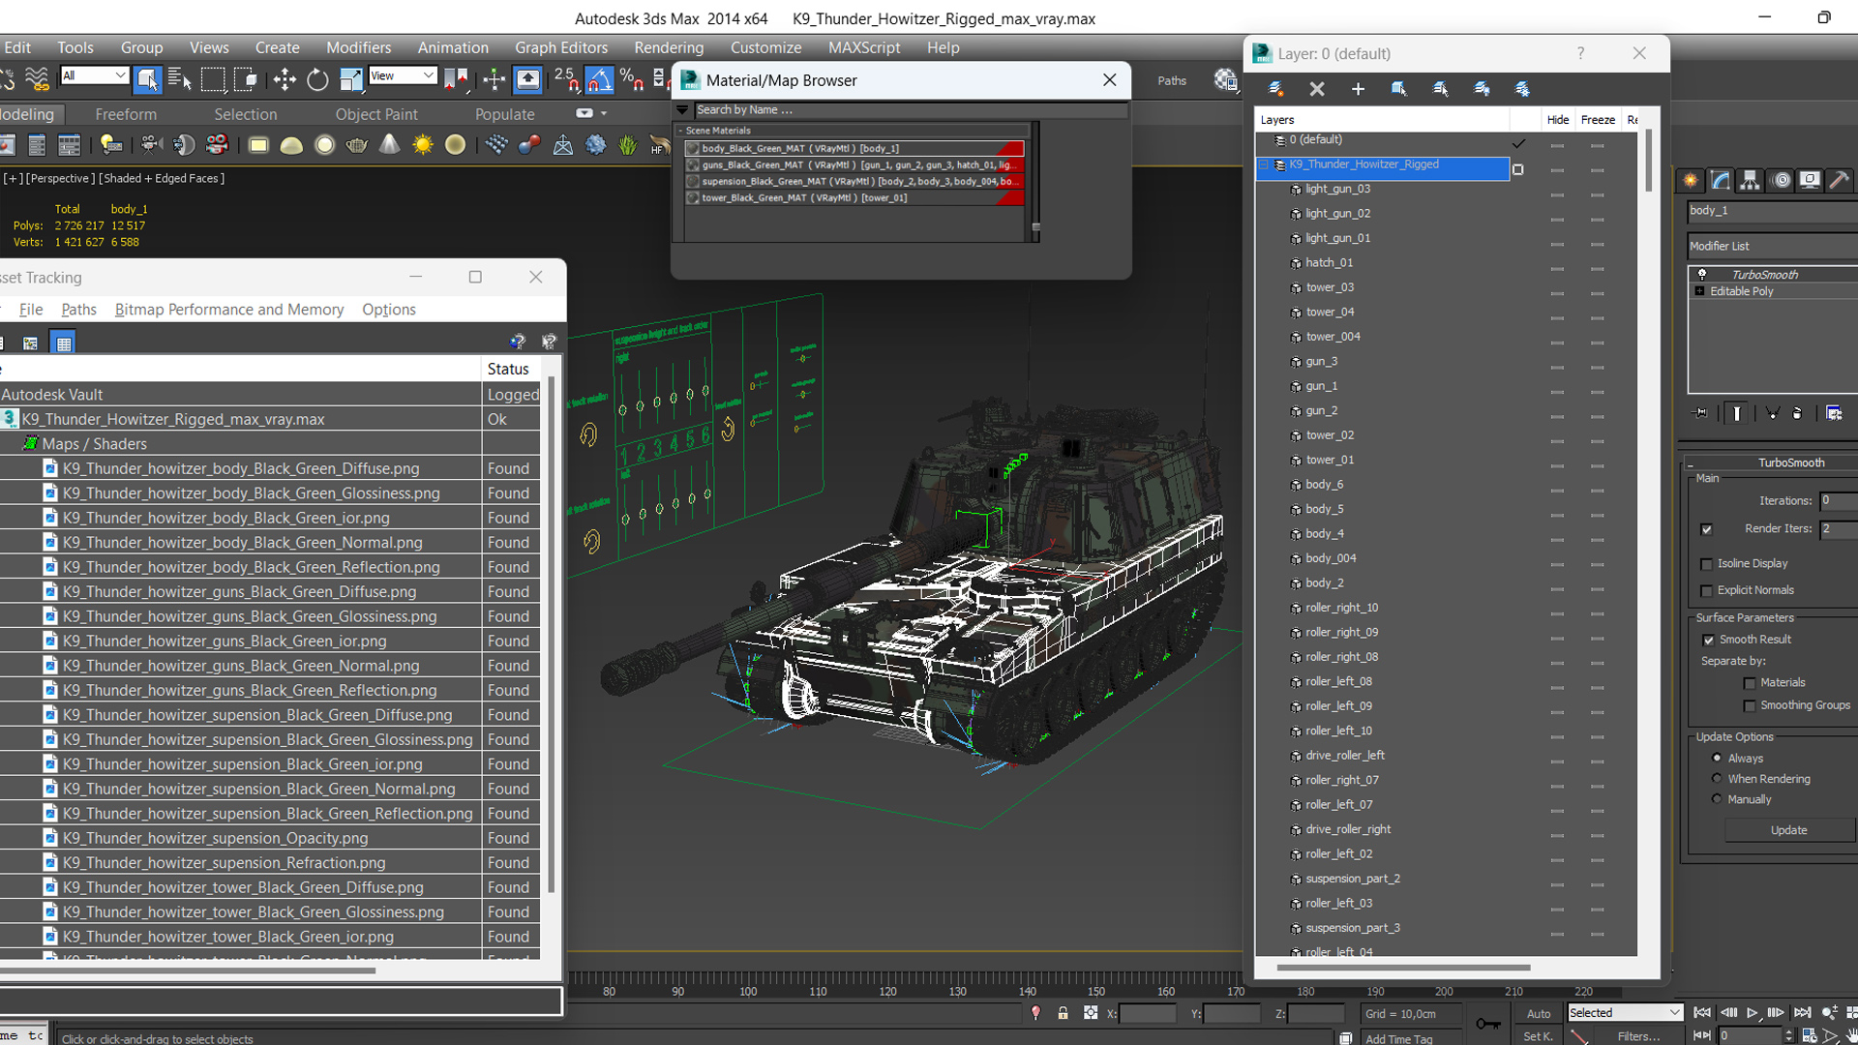
Task: Click the Freeze column header
Action: [1598, 120]
